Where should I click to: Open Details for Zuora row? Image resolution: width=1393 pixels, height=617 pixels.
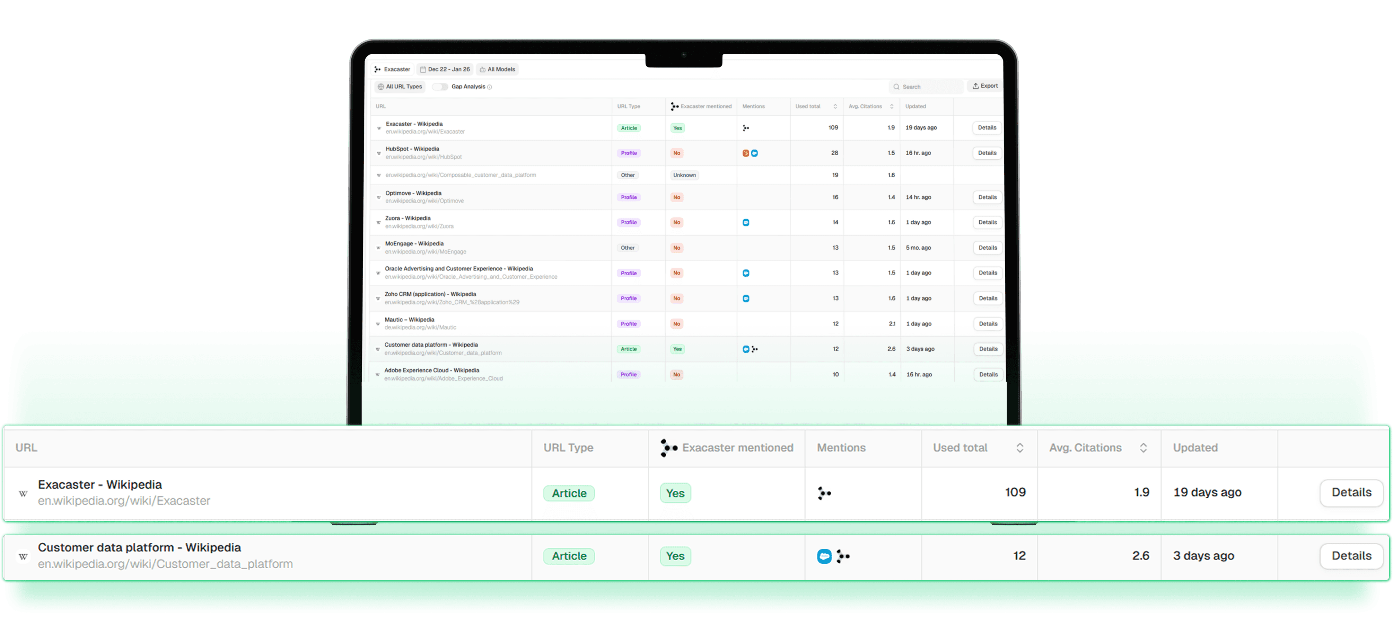[x=988, y=223]
